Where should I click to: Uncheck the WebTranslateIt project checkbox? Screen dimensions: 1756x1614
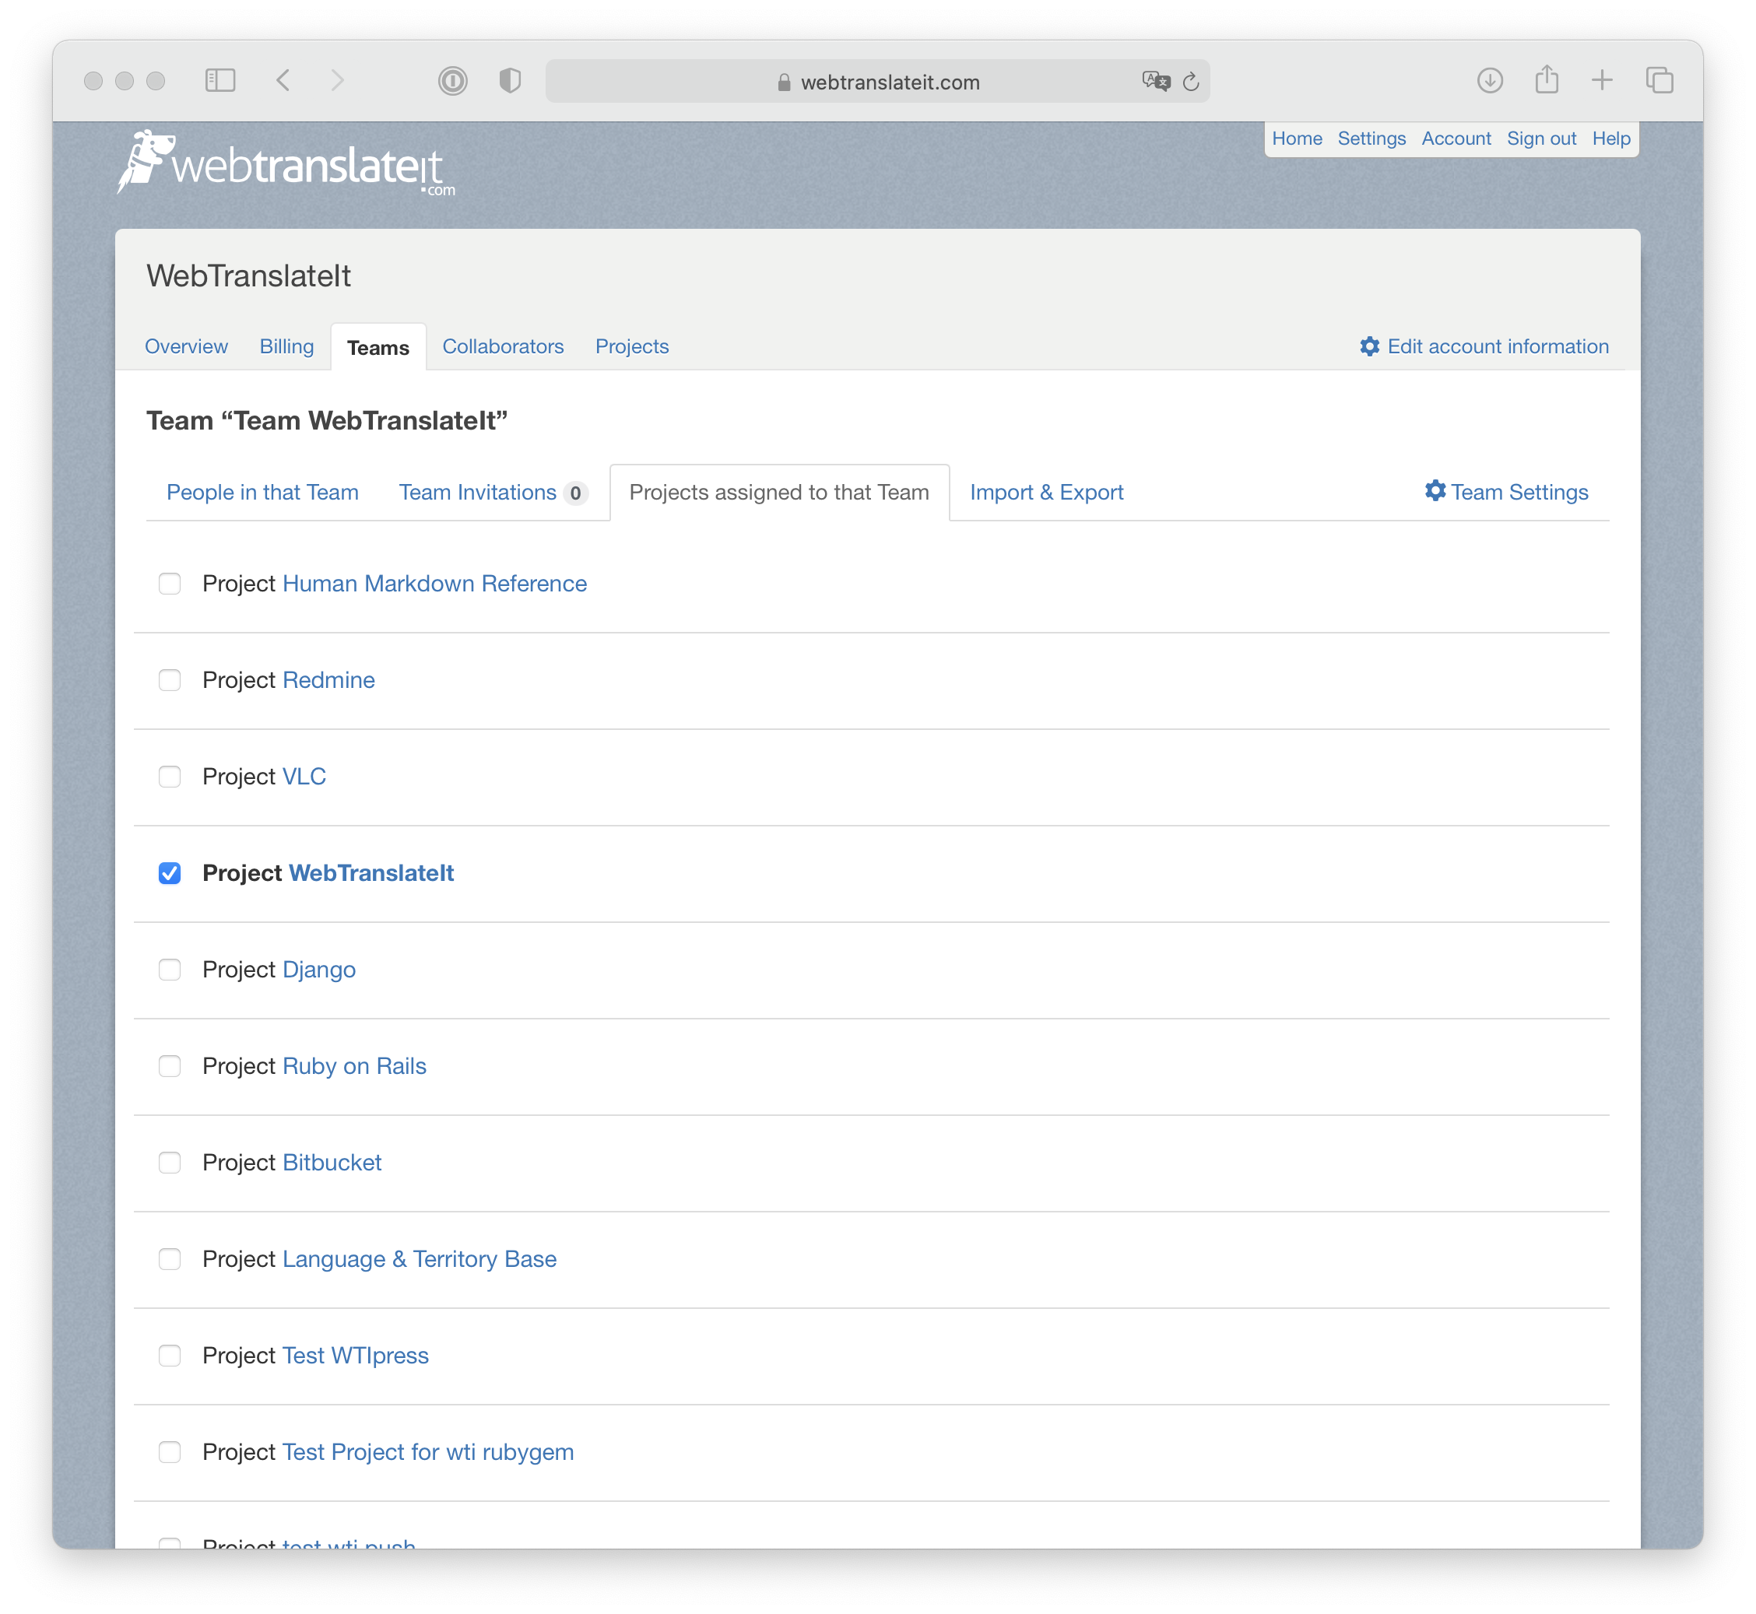pyautogui.click(x=170, y=873)
